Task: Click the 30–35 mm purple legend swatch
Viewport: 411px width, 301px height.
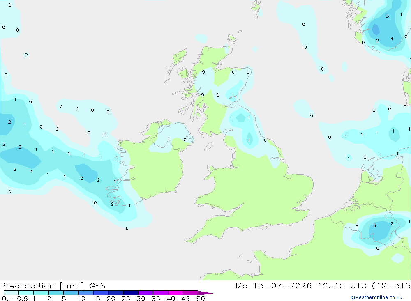Action: (146, 293)
